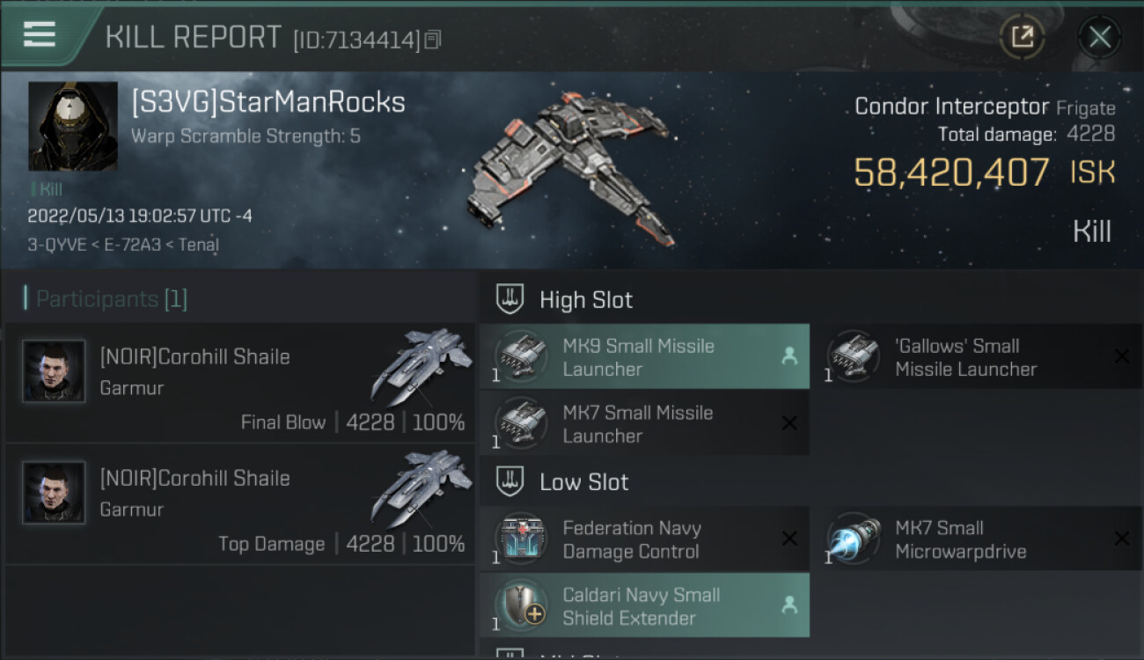Close the kill report window
This screenshot has width=1144, height=660.
(1099, 37)
